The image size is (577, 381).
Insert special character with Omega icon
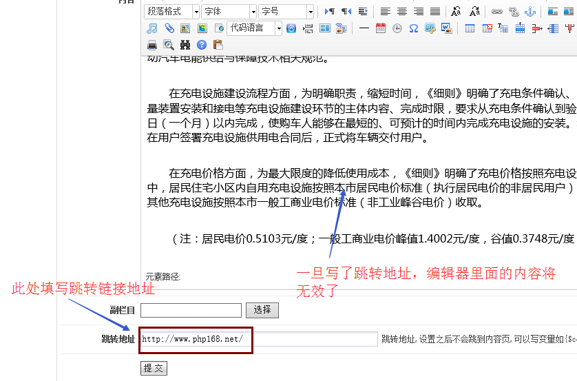coord(413,28)
